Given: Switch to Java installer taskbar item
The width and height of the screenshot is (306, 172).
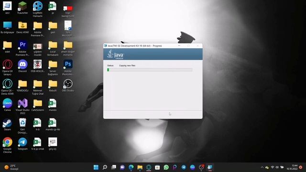Looking at the screenshot, I should [x=210, y=167].
